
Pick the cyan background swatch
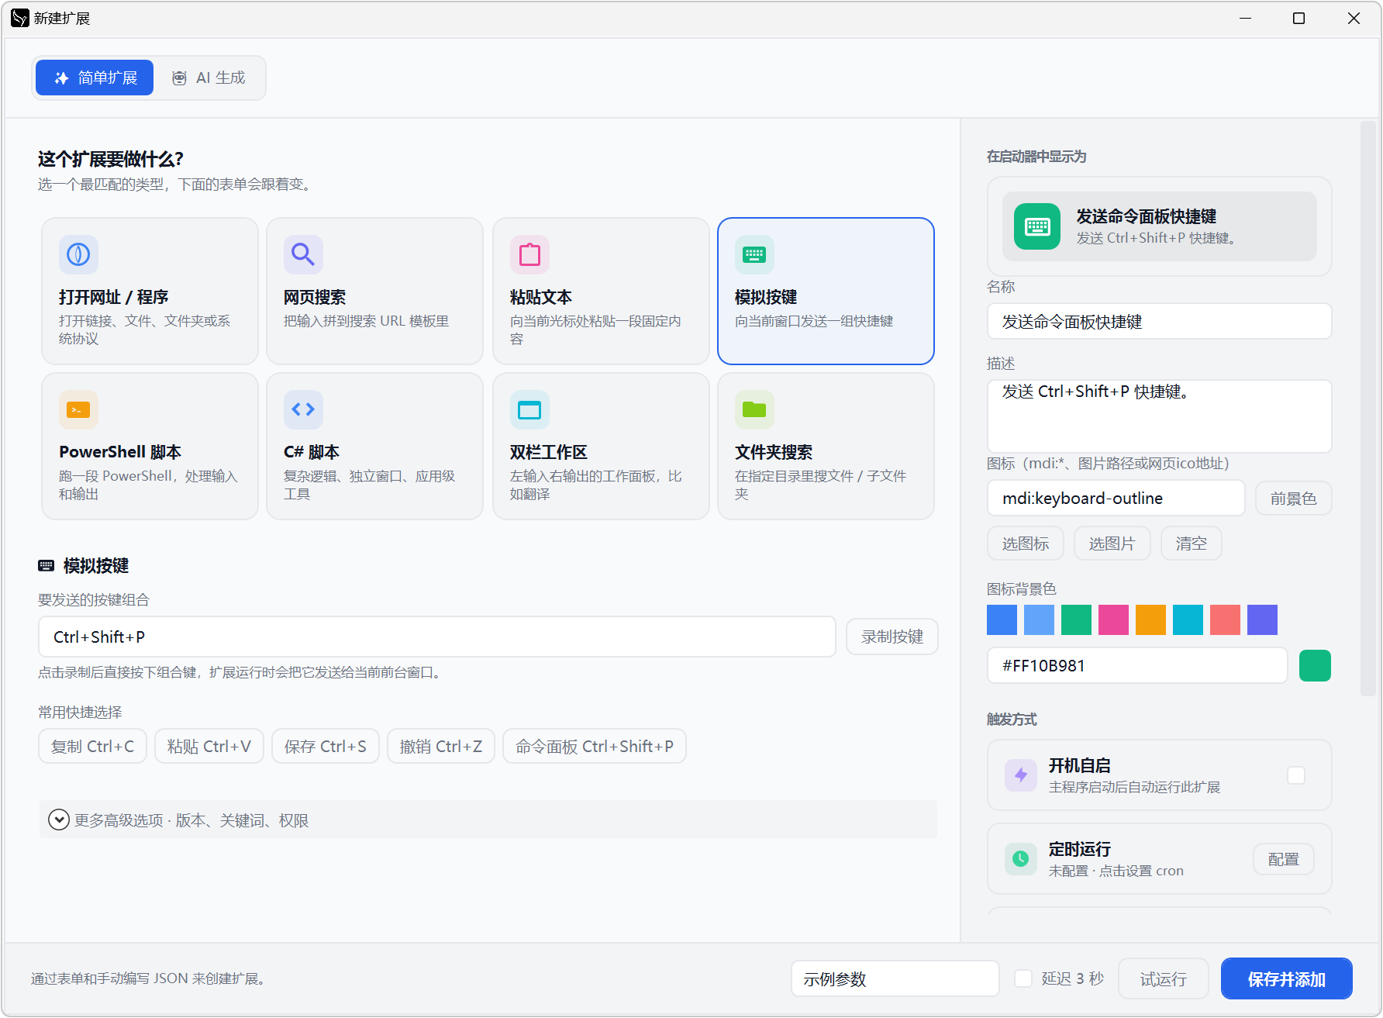click(1188, 619)
